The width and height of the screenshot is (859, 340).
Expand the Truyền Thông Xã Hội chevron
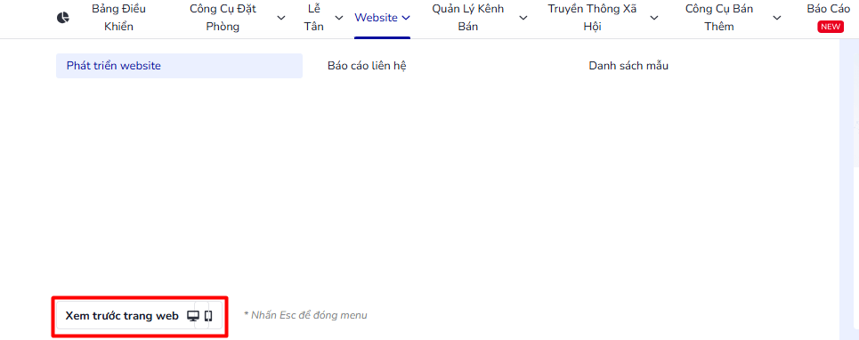pyautogui.click(x=654, y=18)
